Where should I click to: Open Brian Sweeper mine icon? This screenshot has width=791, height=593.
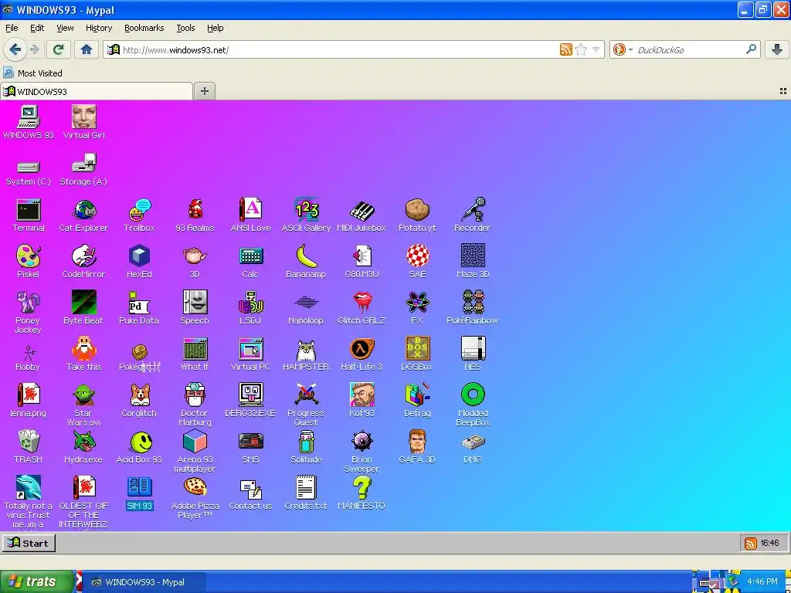(362, 442)
